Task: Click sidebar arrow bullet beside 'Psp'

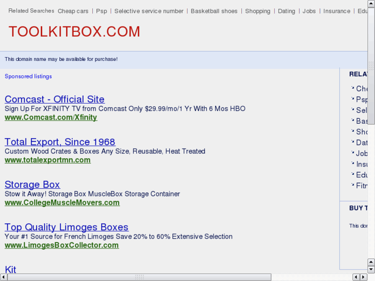Action: (352, 98)
